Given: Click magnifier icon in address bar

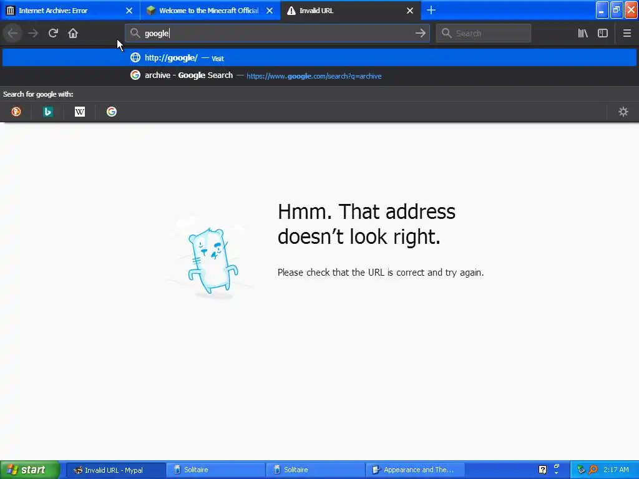Looking at the screenshot, I should click(135, 34).
